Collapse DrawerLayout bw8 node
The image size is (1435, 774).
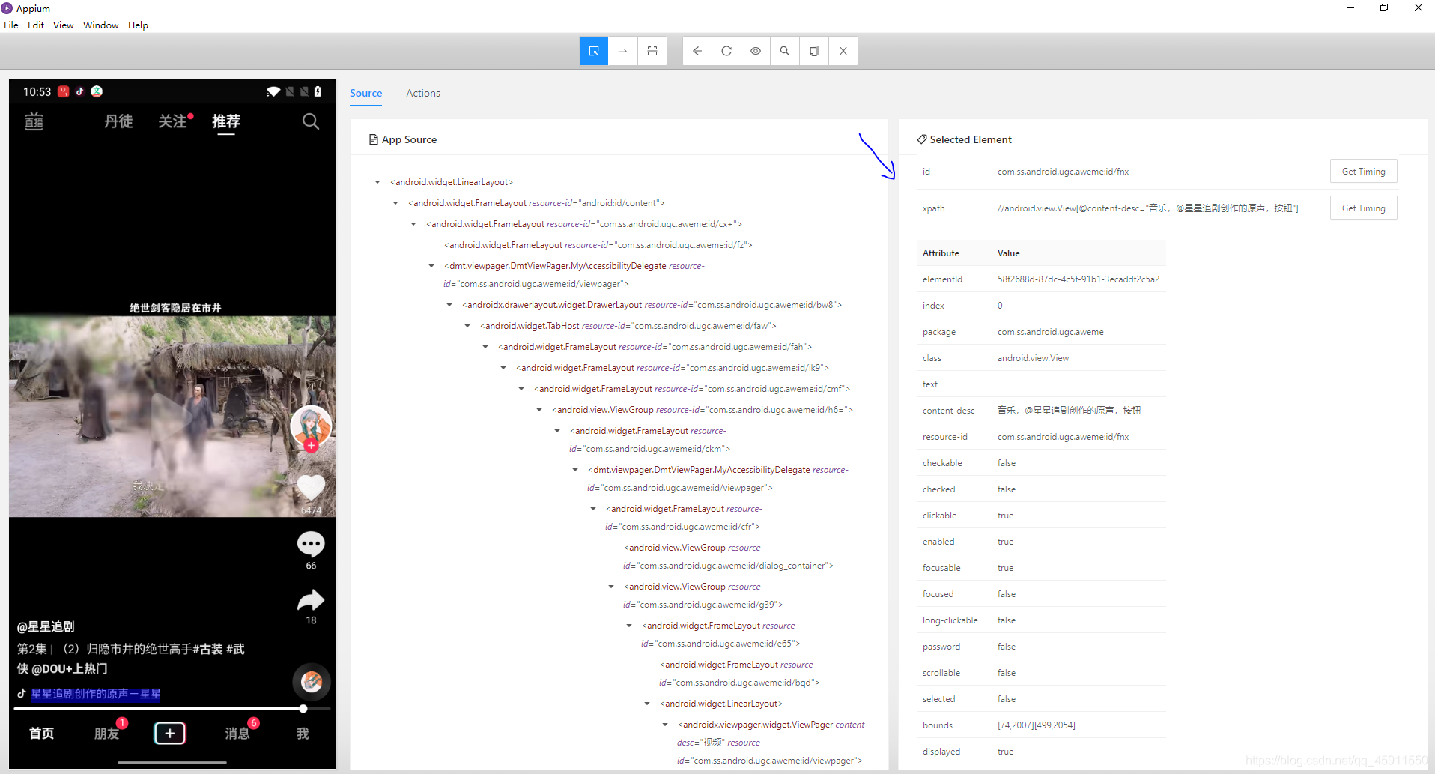[x=449, y=305]
